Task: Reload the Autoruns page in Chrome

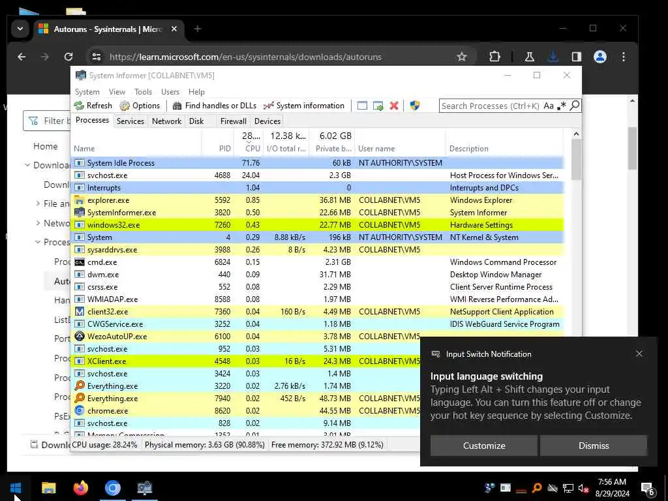Action: [68, 57]
